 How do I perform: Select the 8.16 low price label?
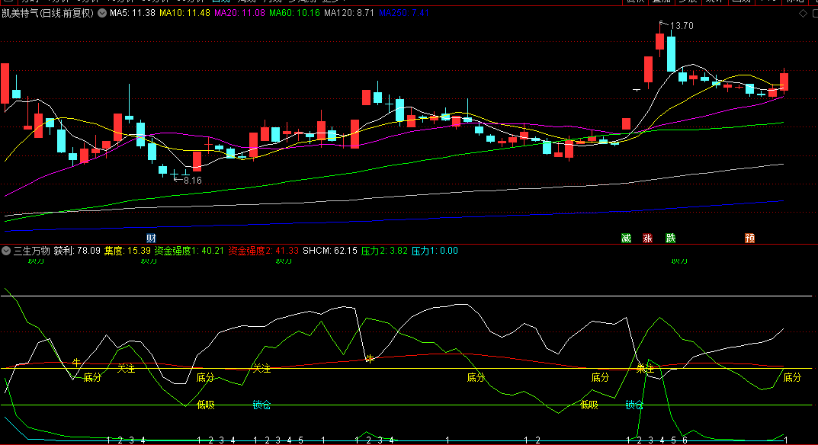(x=192, y=181)
